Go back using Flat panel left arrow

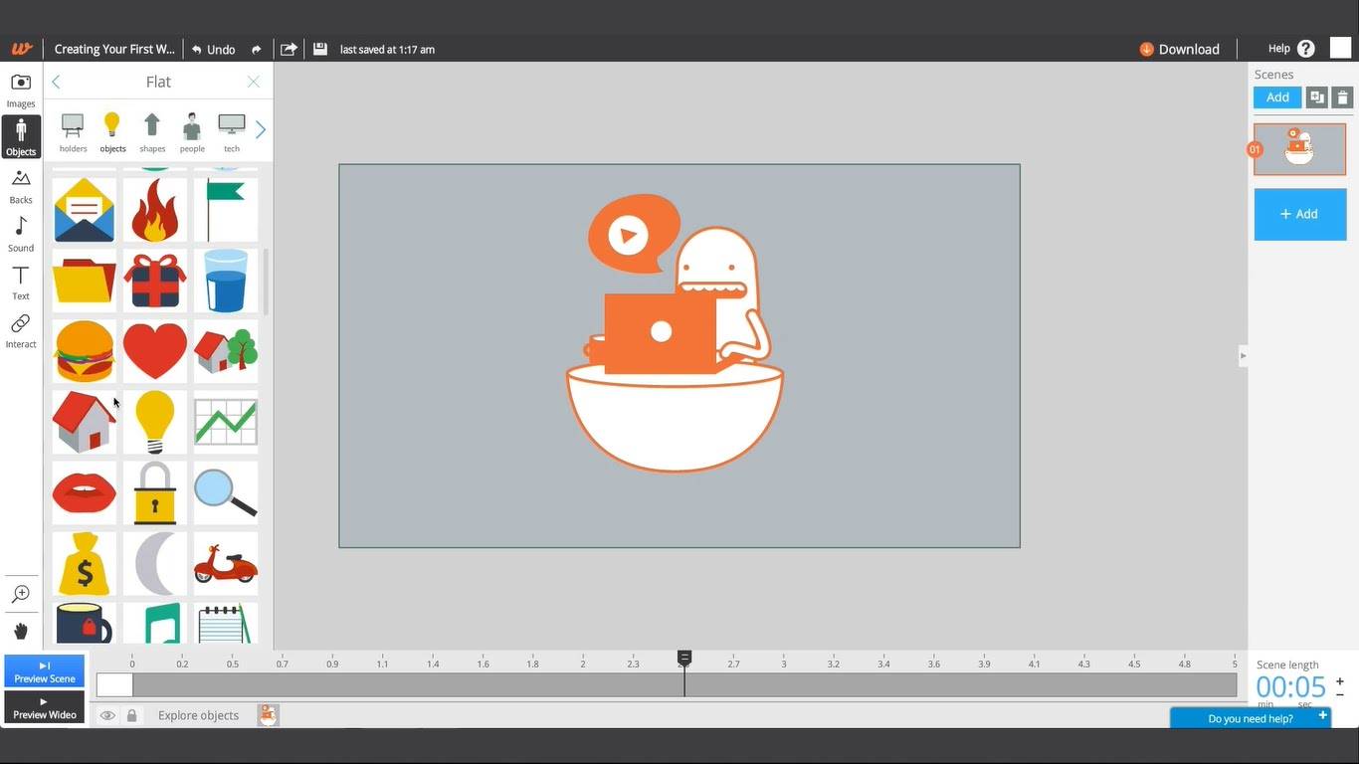56,82
